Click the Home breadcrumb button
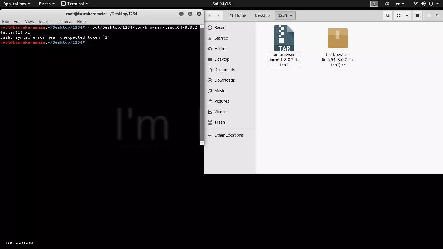443x249 pixels. [238, 15]
